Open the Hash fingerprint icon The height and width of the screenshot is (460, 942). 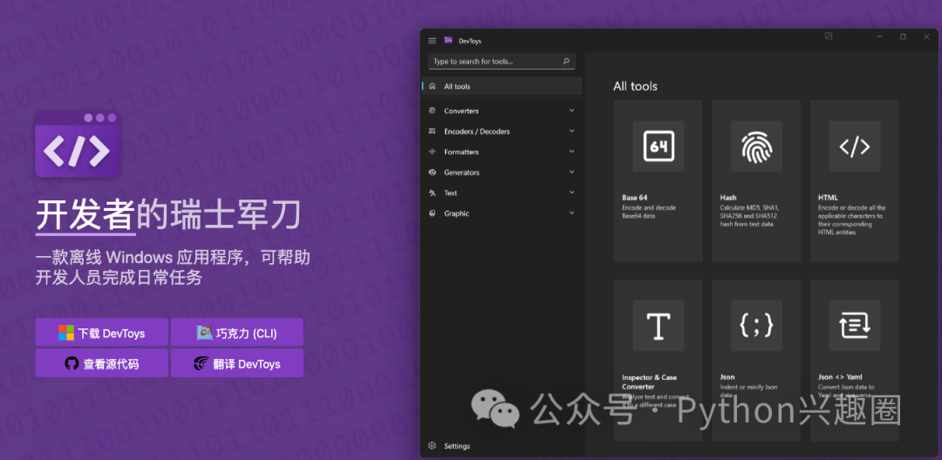coord(756,145)
